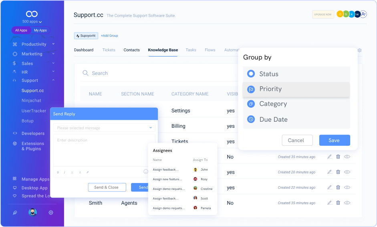
Task: Collapse the Support menu chevron
Action: [53, 80]
